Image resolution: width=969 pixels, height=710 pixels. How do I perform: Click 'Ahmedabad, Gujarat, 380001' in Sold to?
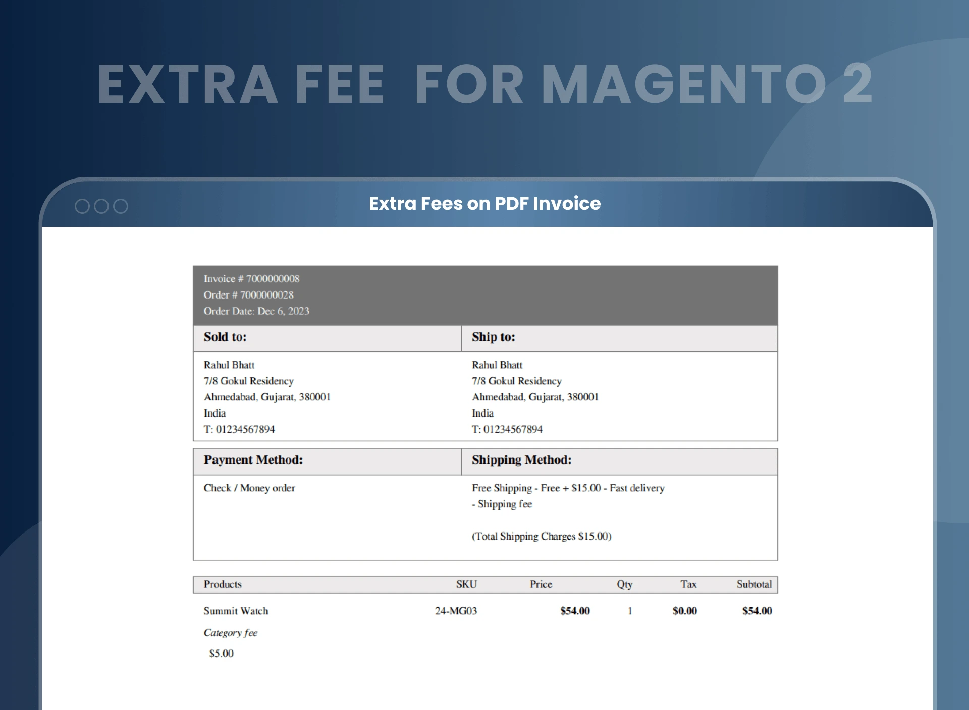pyautogui.click(x=267, y=397)
